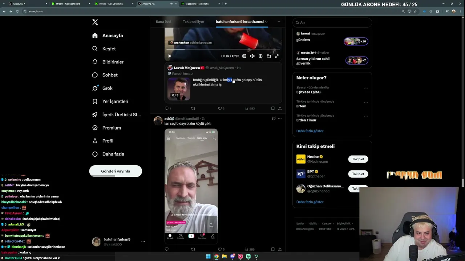Mute the video sound
The height and width of the screenshot is (261, 465).
[252, 56]
